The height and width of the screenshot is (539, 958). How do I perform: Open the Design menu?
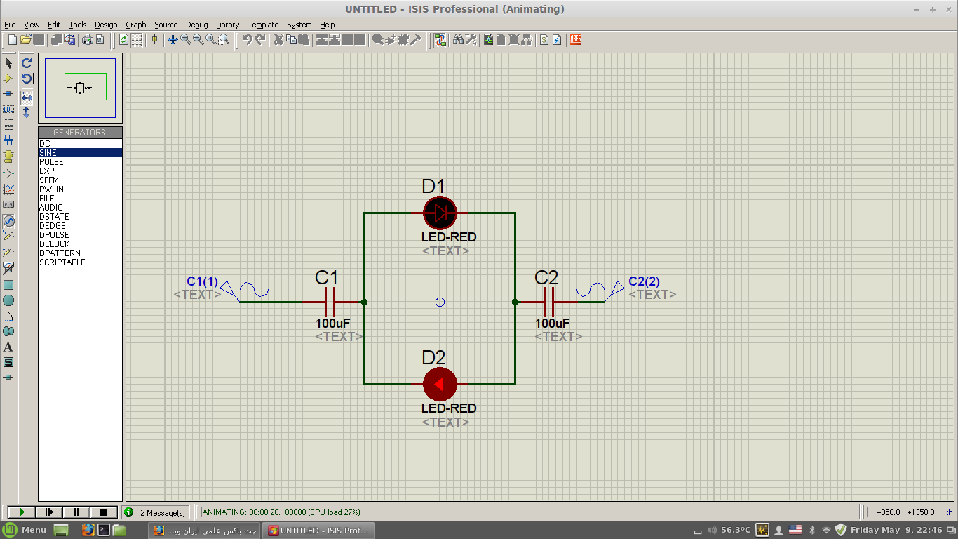[106, 25]
